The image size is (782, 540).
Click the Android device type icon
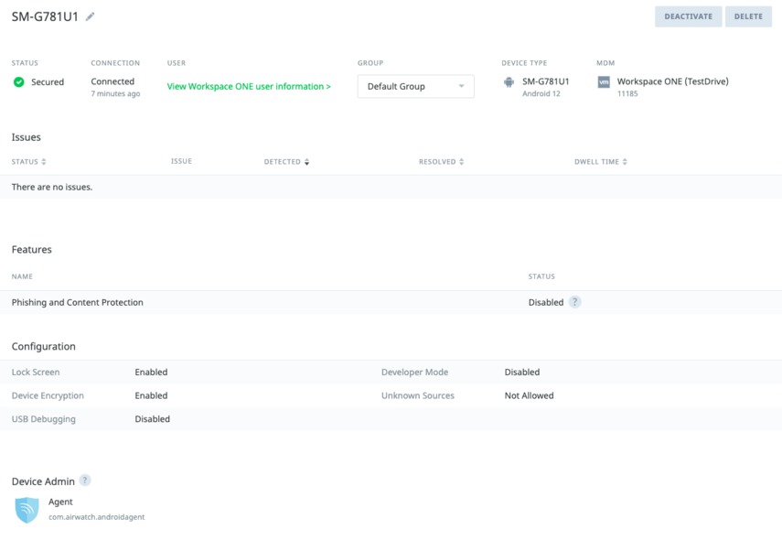[x=509, y=82]
